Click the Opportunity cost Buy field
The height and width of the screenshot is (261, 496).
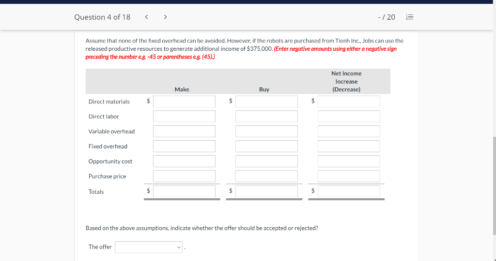[x=266, y=161]
